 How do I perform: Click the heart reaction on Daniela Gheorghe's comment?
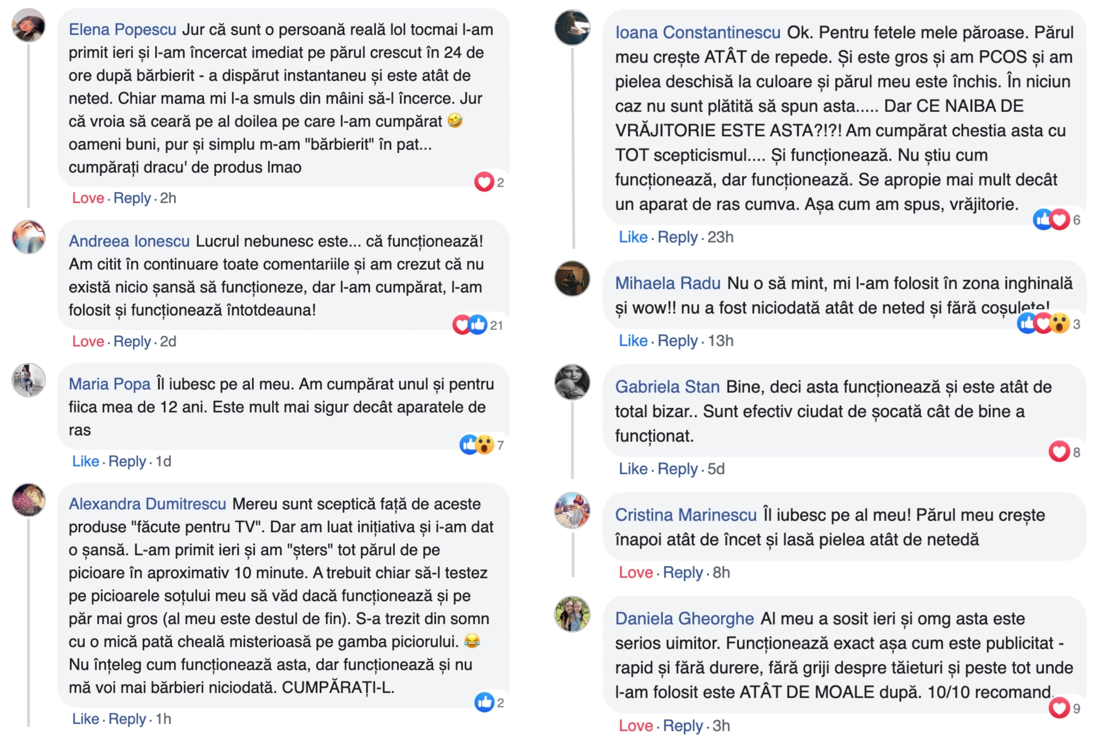(x=1059, y=708)
